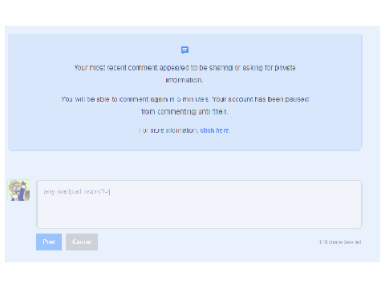Focus the comment text box

(x=199, y=204)
